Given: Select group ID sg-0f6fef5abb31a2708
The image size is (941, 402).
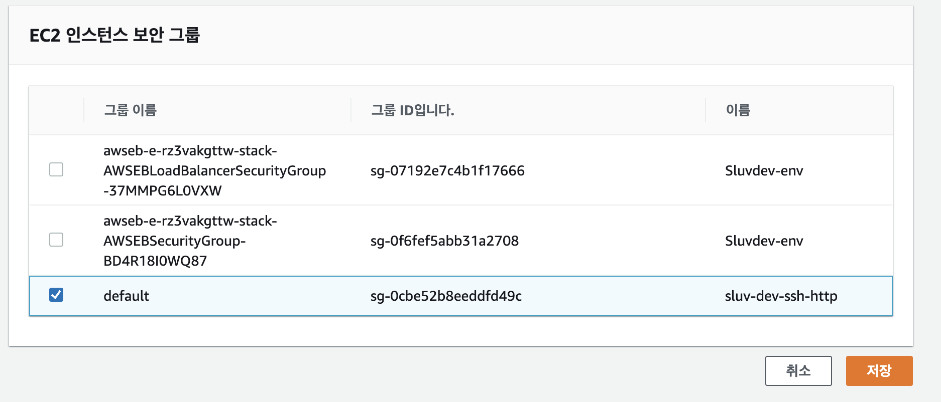Looking at the screenshot, I should click(x=444, y=241).
